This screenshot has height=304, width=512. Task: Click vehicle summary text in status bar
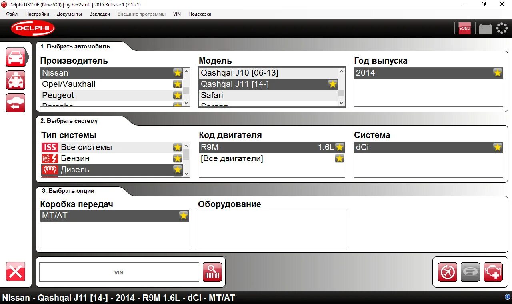point(119,298)
